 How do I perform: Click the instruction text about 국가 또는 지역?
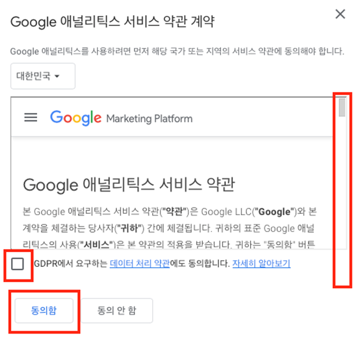(177, 51)
